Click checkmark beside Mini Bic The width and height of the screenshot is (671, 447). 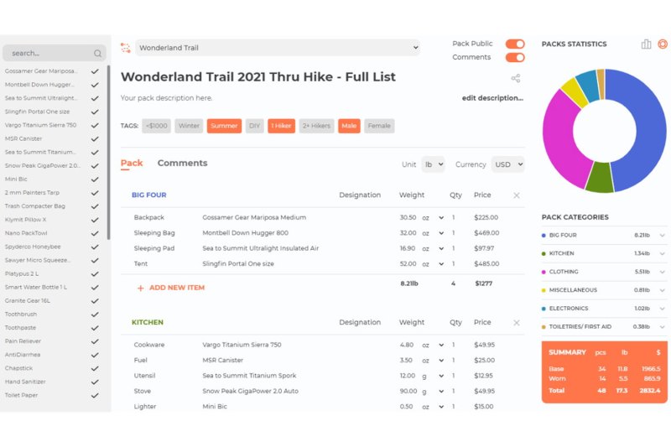95,179
